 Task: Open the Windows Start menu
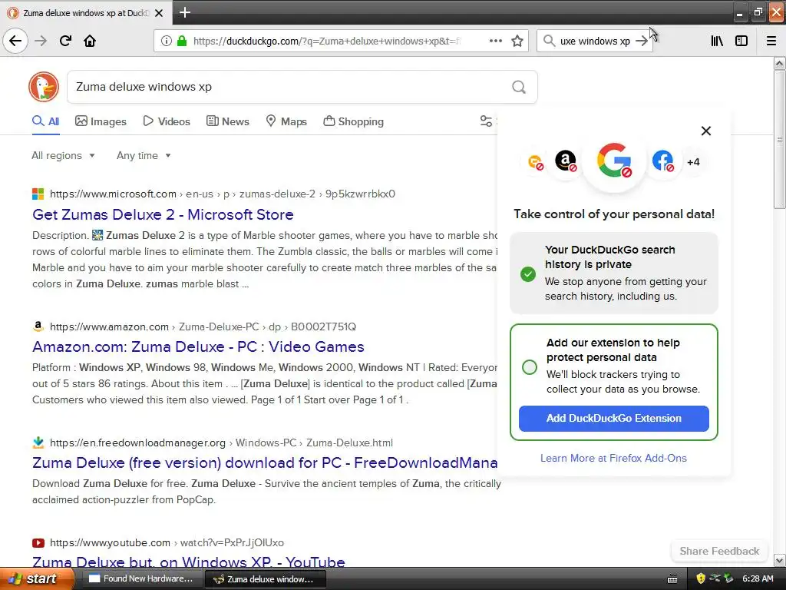tap(37, 578)
